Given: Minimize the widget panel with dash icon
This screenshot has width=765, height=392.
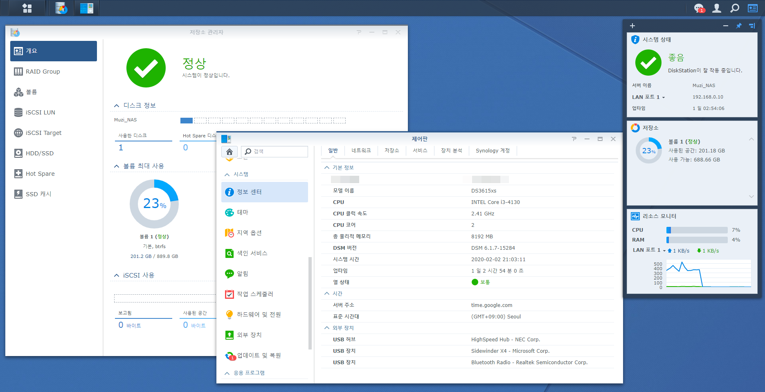Looking at the screenshot, I should pyautogui.click(x=726, y=26).
